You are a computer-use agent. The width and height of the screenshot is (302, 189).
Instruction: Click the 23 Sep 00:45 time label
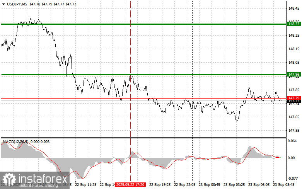tap(209, 185)
